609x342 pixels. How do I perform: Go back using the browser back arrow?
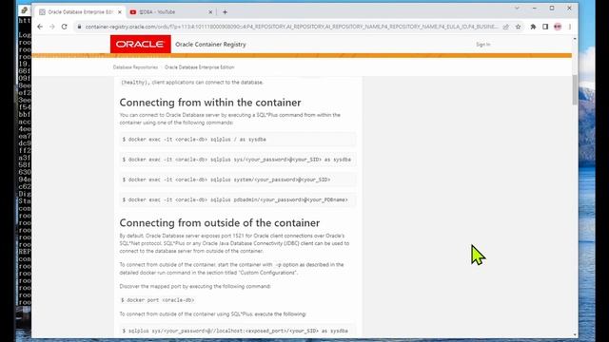pos(40,27)
